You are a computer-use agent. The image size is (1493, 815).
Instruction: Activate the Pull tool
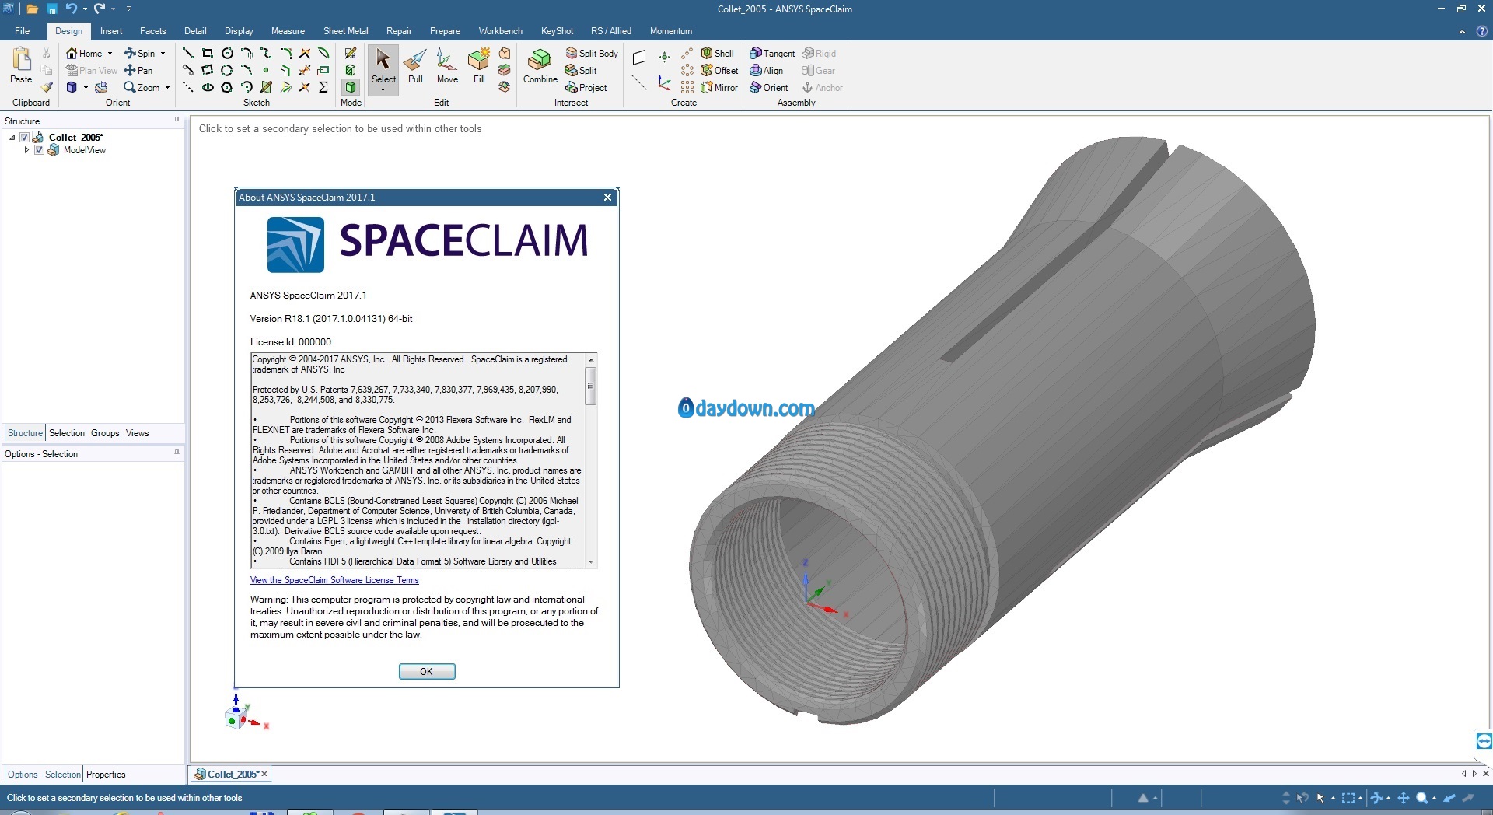pos(415,65)
